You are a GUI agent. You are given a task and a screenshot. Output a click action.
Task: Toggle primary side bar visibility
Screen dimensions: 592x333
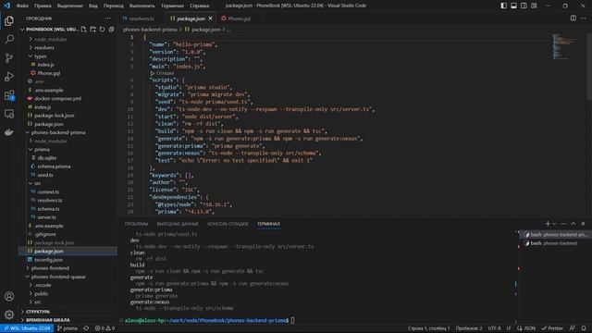(503, 6)
